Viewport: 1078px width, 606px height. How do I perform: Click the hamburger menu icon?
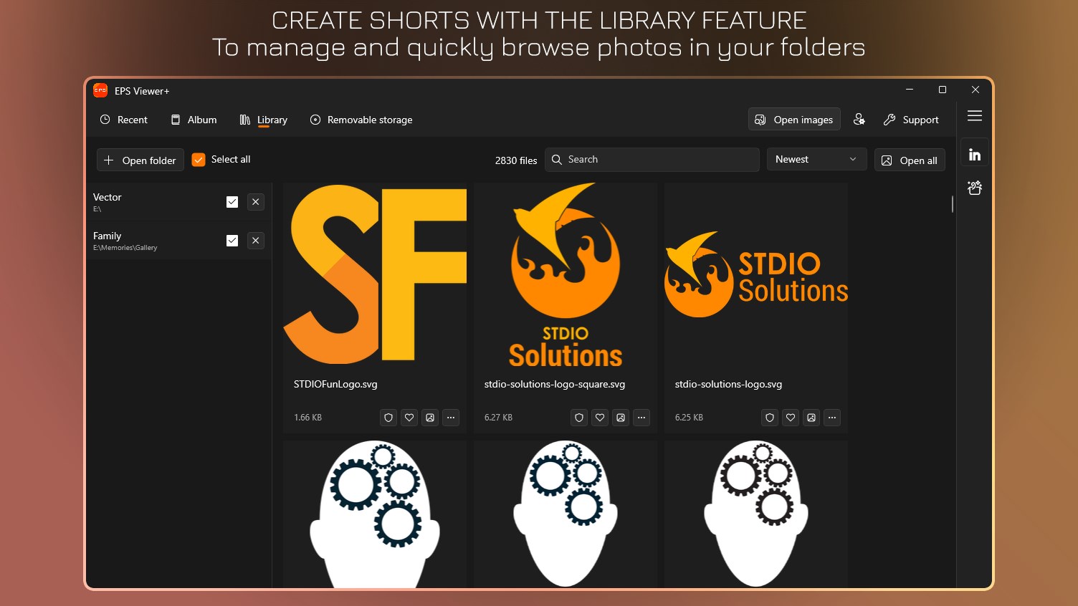[974, 116]
